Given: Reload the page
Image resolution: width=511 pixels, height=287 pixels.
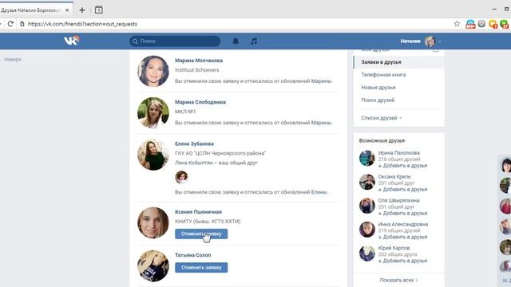Looking at the screenshot, I should click(x=10, y=24).
